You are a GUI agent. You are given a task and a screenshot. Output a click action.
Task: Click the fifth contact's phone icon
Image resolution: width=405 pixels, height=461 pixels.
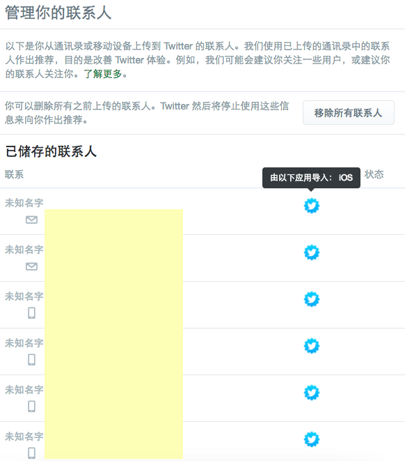click(32, 407)
